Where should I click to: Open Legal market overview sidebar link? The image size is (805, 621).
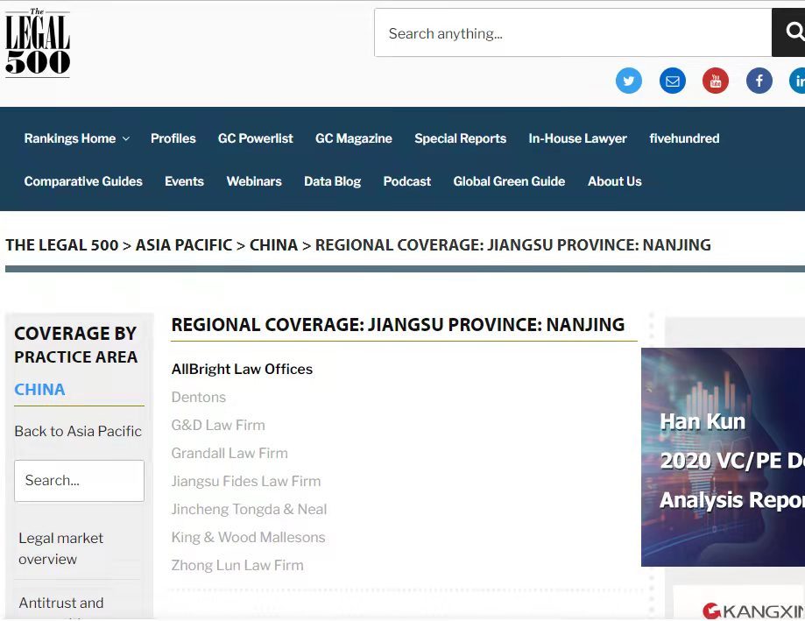(x=60, y=548)
